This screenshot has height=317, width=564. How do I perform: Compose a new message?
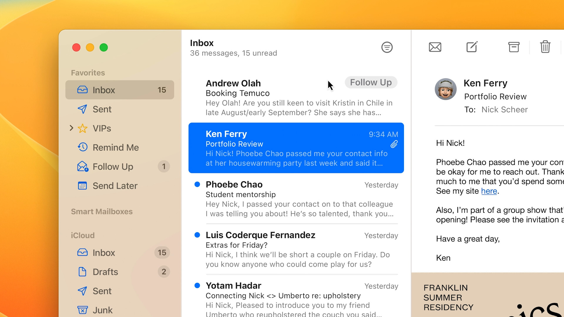[471, 47]
